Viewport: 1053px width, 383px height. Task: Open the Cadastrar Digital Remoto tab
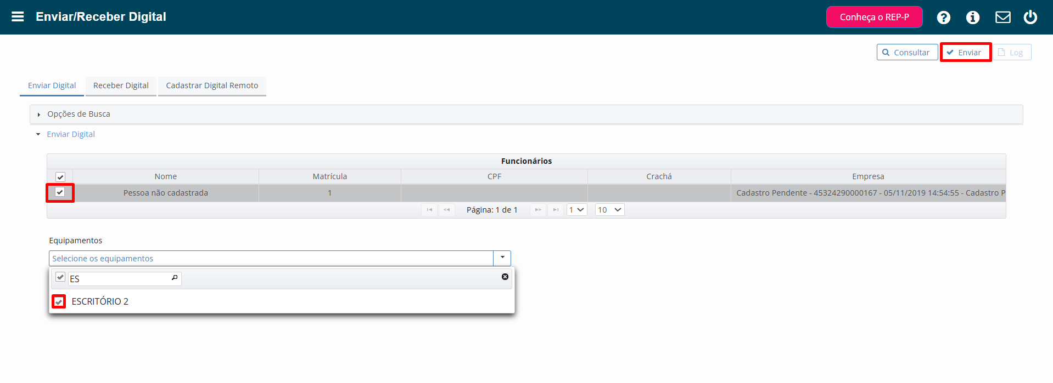(212, 85)
